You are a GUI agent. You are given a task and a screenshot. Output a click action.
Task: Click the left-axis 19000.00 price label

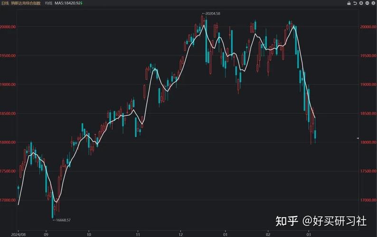(8, 84)
